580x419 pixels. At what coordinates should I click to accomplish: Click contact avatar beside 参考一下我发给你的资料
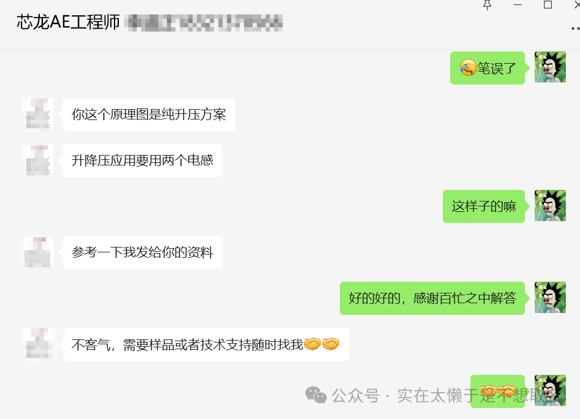click(x=37, y=252)
